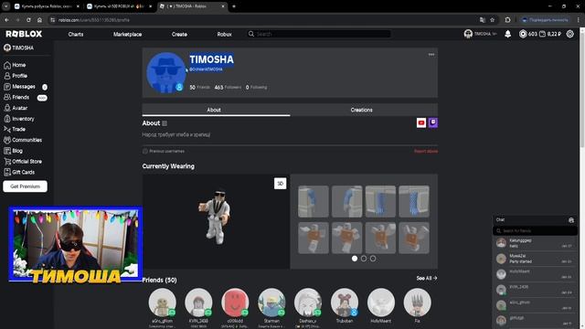Image resolution: width=585 pixels, height=329 pixels.
Task: Switch to the first browser tab
Action: 47,6
